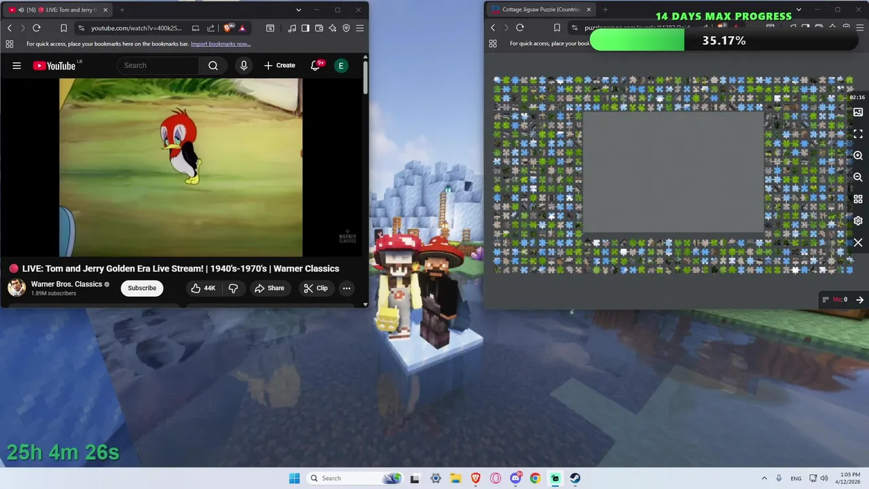Bookmark the puzzle page
Screen dimensions: 869x489
557,28
